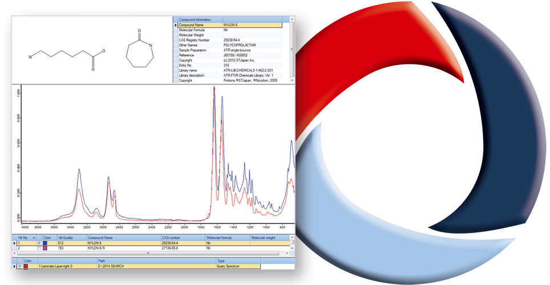
Task: Click up arrow of hit list vertical scrollbar
Action: pos(292,237)
